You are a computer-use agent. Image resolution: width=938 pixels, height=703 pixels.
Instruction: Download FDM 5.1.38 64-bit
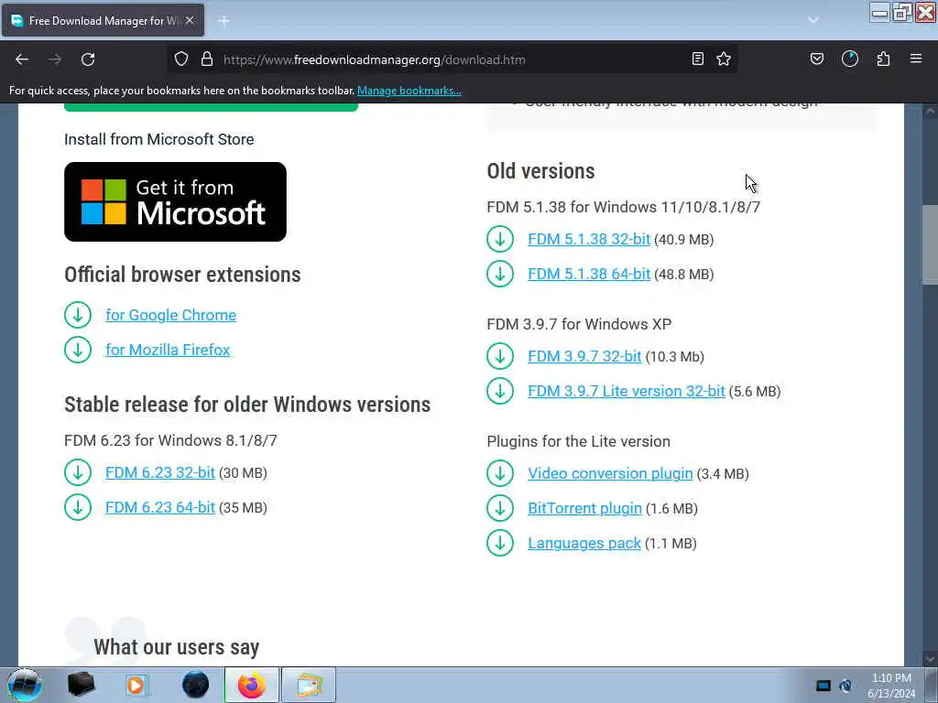coord(589,274)
